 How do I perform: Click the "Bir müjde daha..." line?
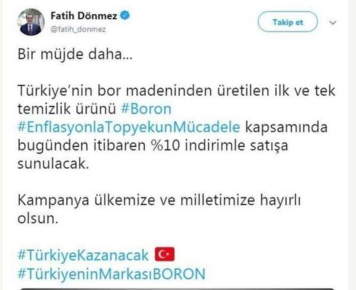pyautogui.click(x=75, y=54)
